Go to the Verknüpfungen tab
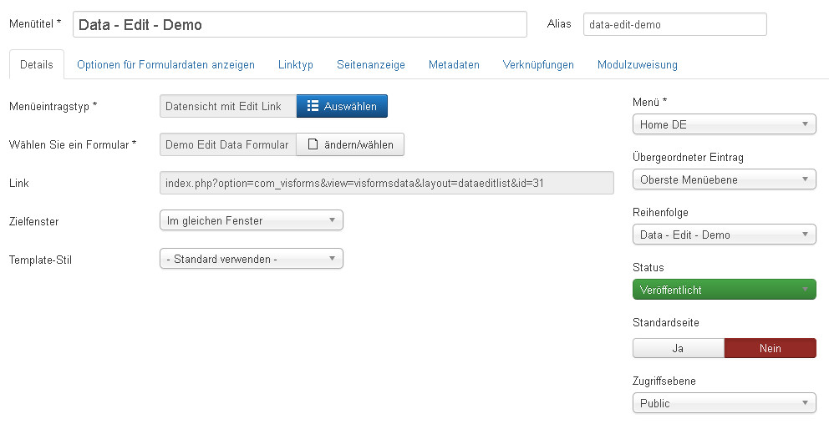Screen dimensions: 829x424 (x=538, y=64)
